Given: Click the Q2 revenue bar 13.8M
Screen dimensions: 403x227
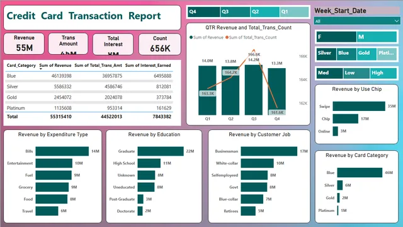Looking at the screenshot, I should [x=230, y=90].
